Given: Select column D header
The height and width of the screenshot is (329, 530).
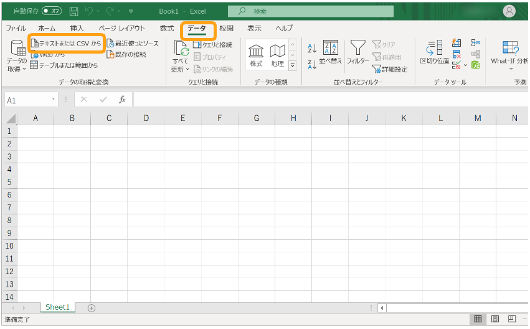Looking at the screenshot, I should click(x=146, y=118).
